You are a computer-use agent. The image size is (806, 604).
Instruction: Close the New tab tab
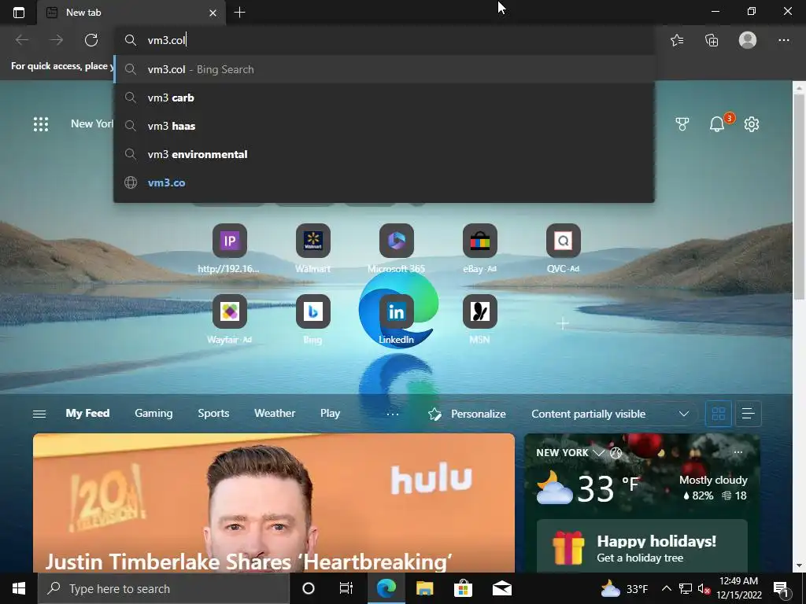click(213, 13)
